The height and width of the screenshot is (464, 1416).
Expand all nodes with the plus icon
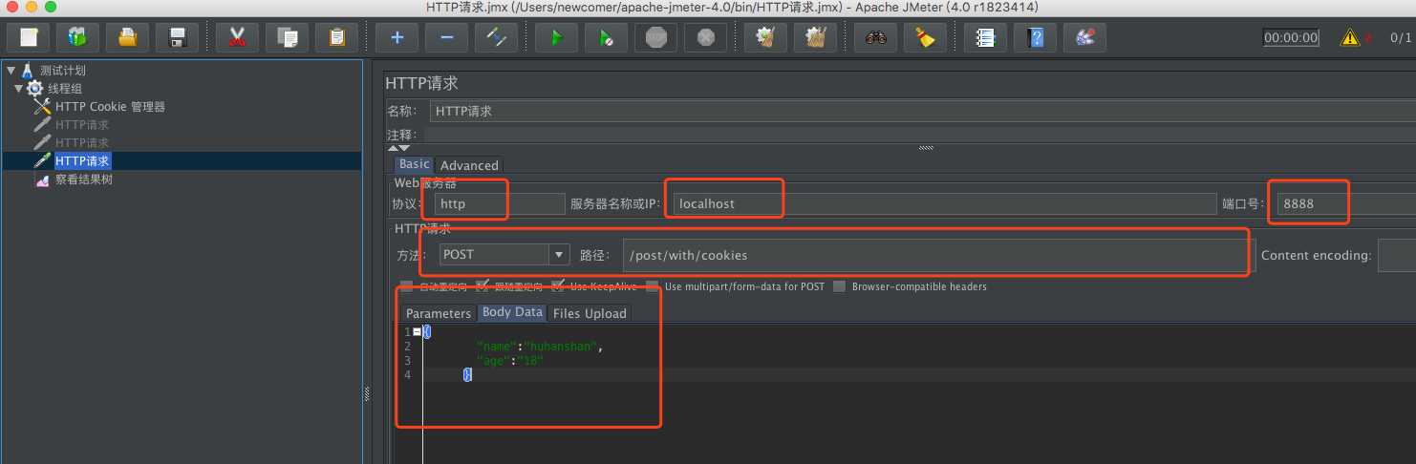pos(397,37)
